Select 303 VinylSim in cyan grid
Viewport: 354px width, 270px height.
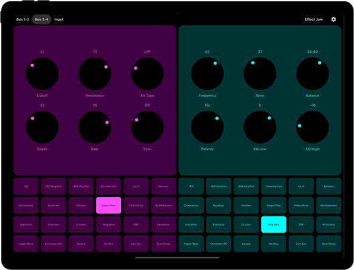[x=219, y=186]
